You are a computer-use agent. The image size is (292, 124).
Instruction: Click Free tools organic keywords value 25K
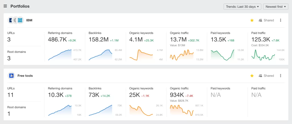[x=134, y=95]
